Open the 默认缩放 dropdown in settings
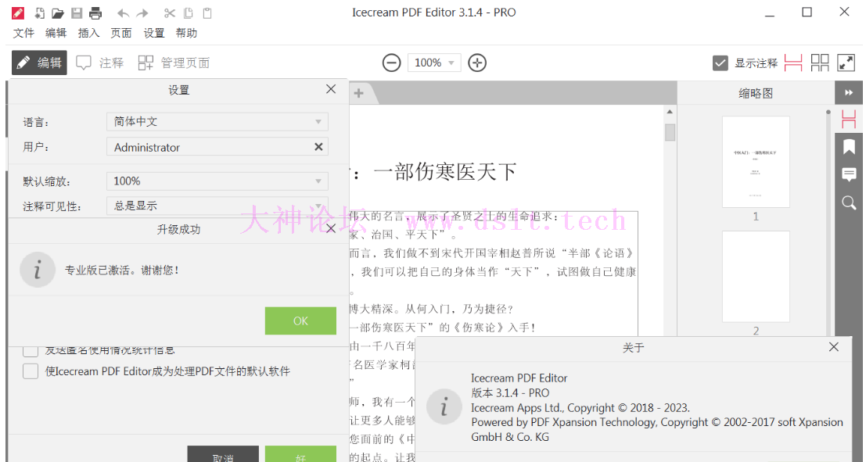 [x=217, y=181]
